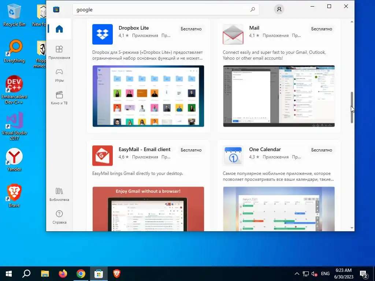Open taskbar search

pyautogui.click(x=26, y=274)
